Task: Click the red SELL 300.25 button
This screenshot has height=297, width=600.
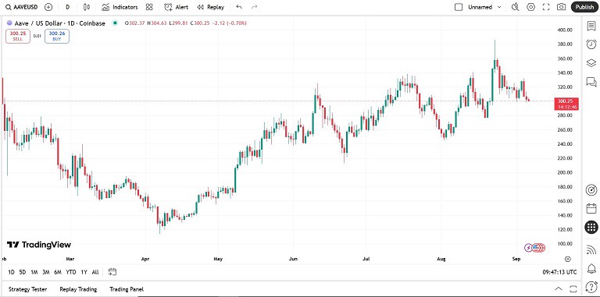Action: pyautogui.click(x=18, y=36)
